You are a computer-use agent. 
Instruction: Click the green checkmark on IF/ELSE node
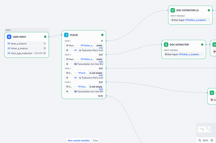tap(102, 35)
